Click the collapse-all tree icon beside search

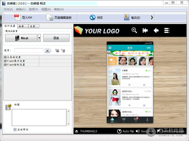63,50
